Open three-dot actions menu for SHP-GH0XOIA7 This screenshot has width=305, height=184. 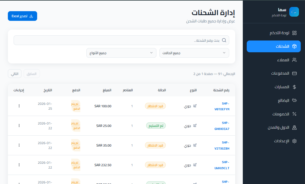click(x=19, y=126)
